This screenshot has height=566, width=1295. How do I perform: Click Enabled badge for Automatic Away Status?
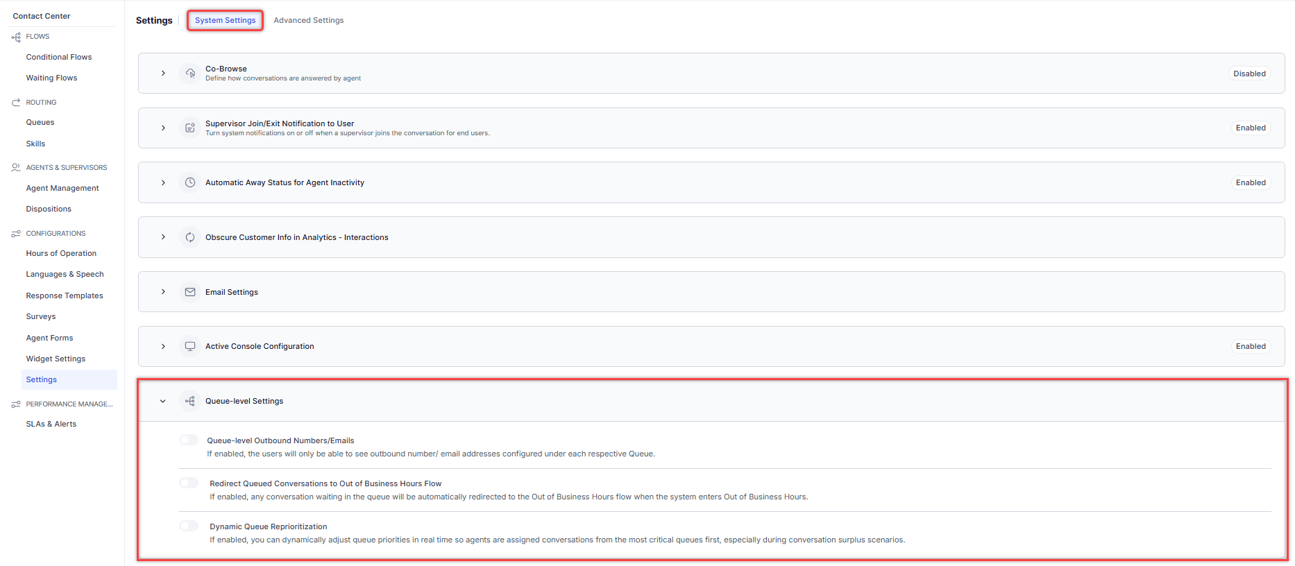1251,182
